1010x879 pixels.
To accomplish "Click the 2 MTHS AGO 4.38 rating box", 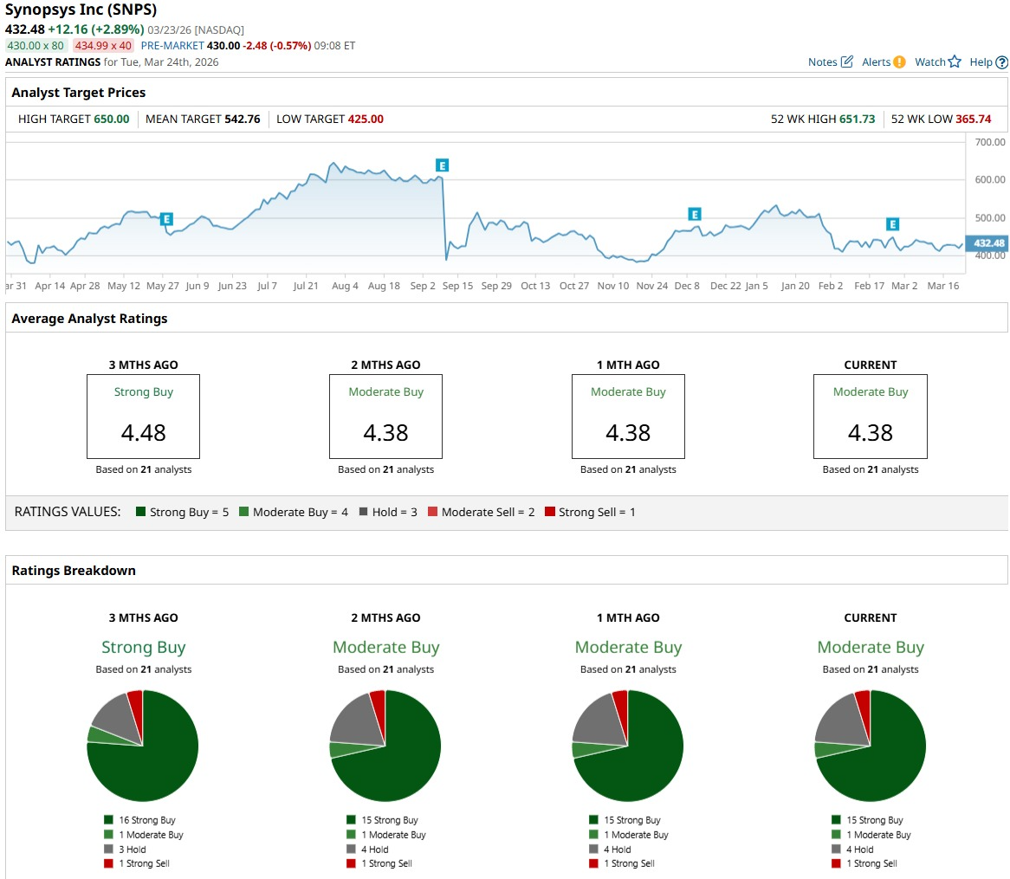I will (385, 417).
